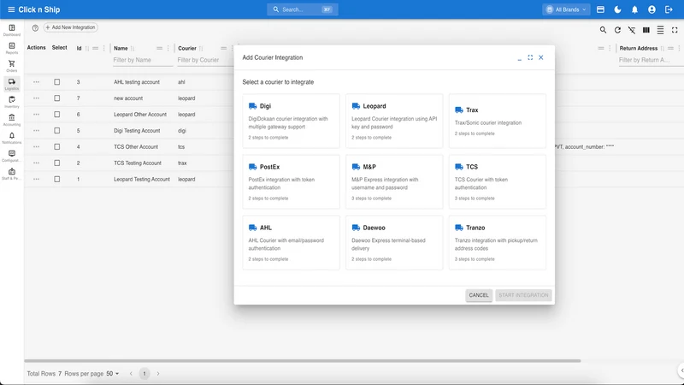Image resolution: width=684 pixels, height=385 pixels.
Task: Choose the M&P courier card
Action: coord(394,181)
